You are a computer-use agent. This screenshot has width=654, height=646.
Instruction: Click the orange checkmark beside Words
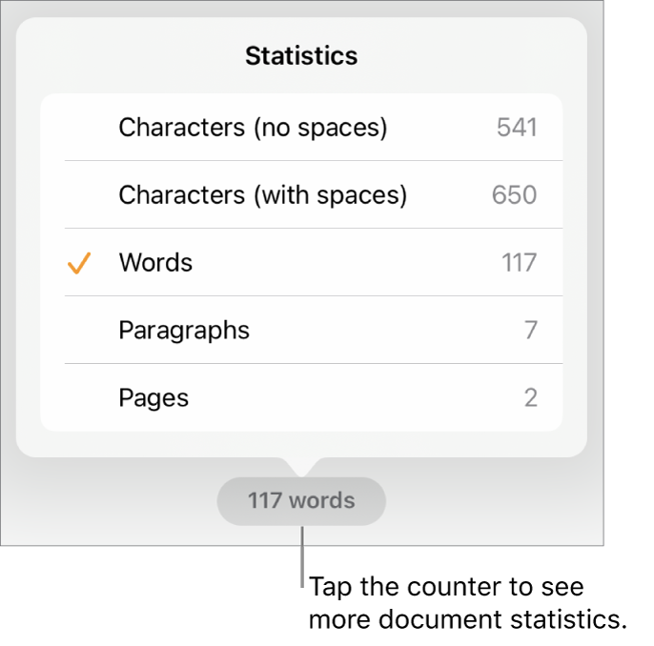pyautogui.click(x=79, y=264)
